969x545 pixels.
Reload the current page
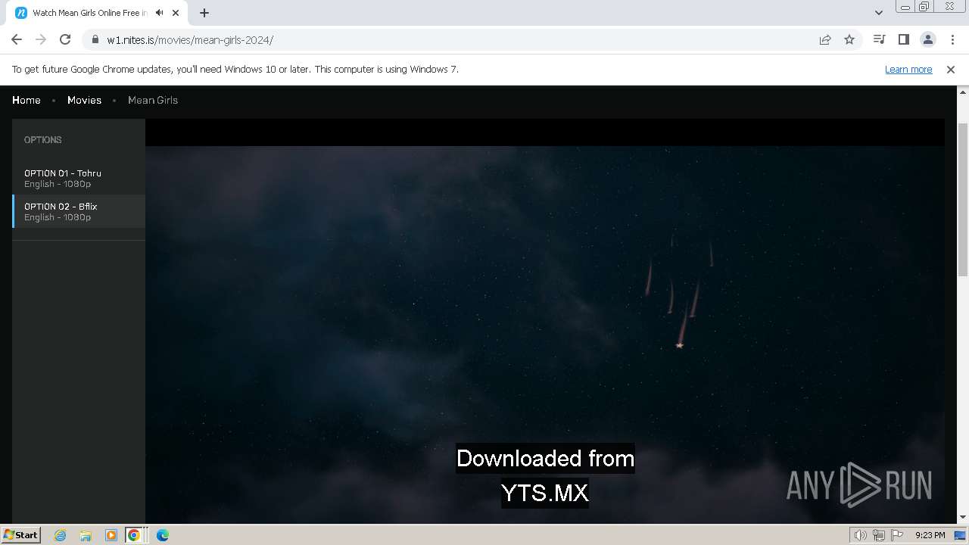click(x=65, y=39)
